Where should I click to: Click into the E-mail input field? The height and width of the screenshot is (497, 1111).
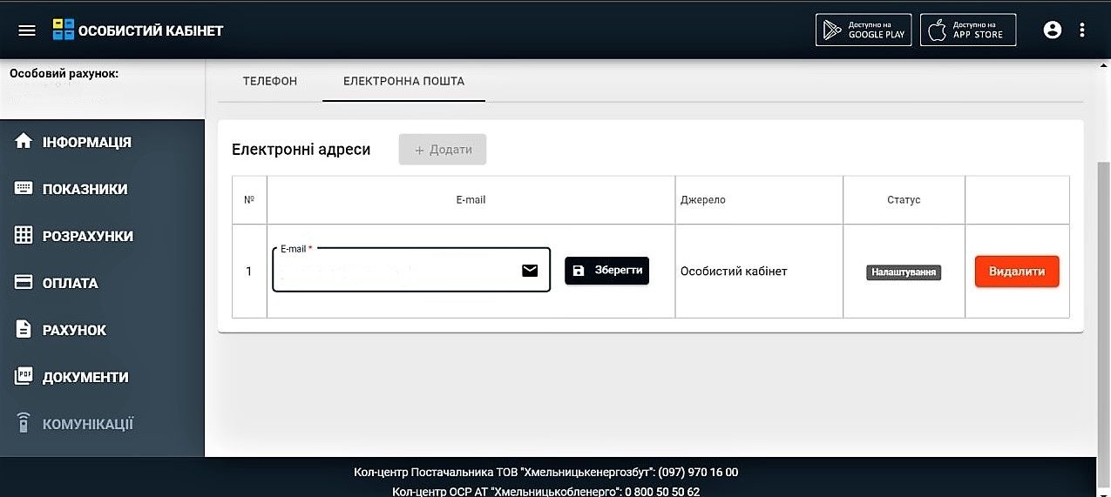392,272
